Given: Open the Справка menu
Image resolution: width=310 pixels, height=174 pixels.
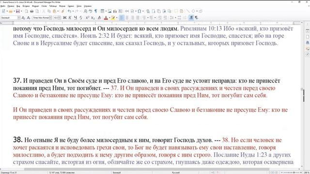Looking at the screenshot, I should tap(88, 6).
